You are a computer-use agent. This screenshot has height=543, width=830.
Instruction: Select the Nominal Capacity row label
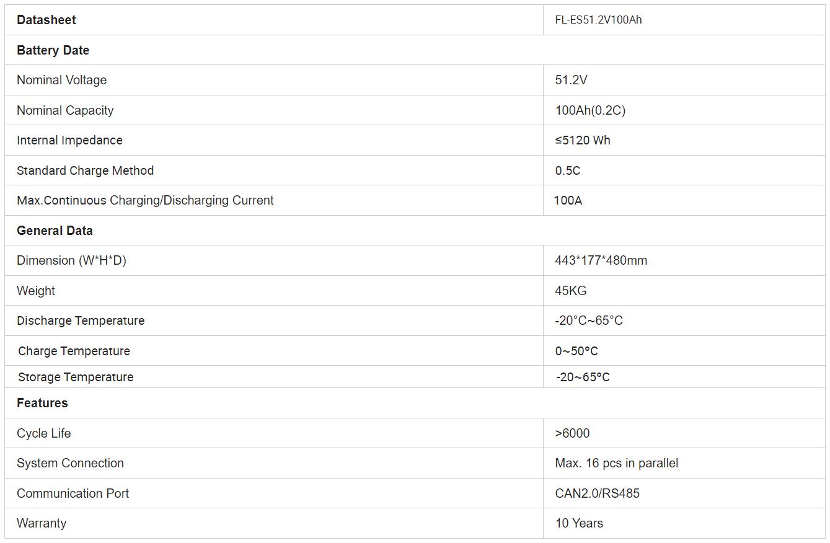[x=65, y=110]
